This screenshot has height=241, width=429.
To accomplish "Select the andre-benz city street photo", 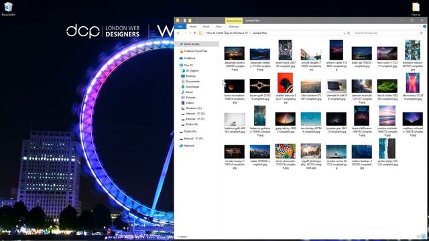I will click(286, 50).
